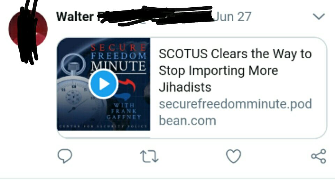
Task: Open the share icon options
Action: tap(319, 156)
